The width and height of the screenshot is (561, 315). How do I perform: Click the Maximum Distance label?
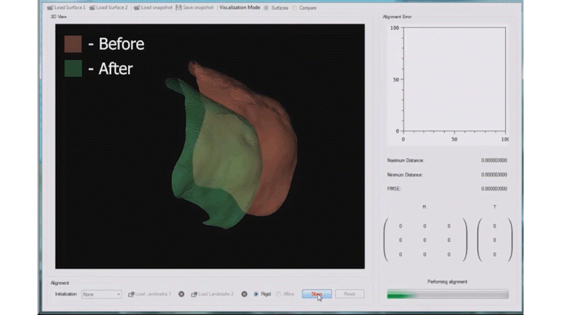405,160
